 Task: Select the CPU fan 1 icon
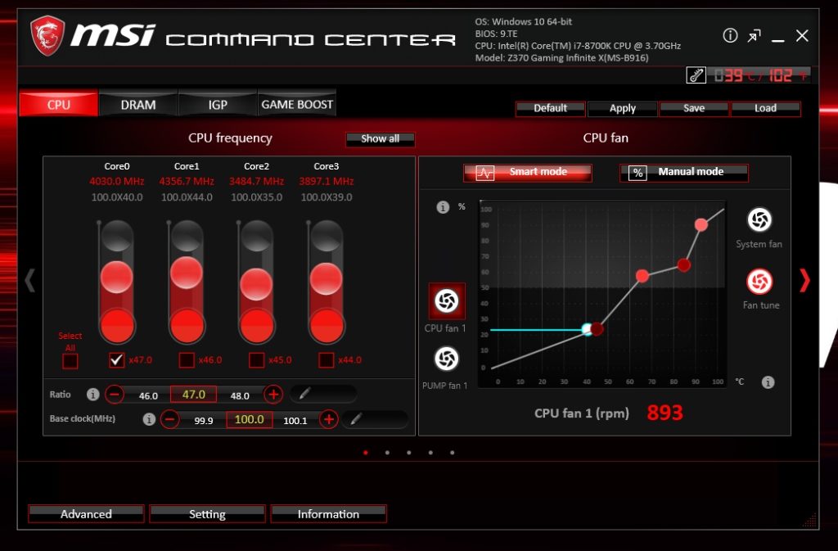click(x=447, y=301)
